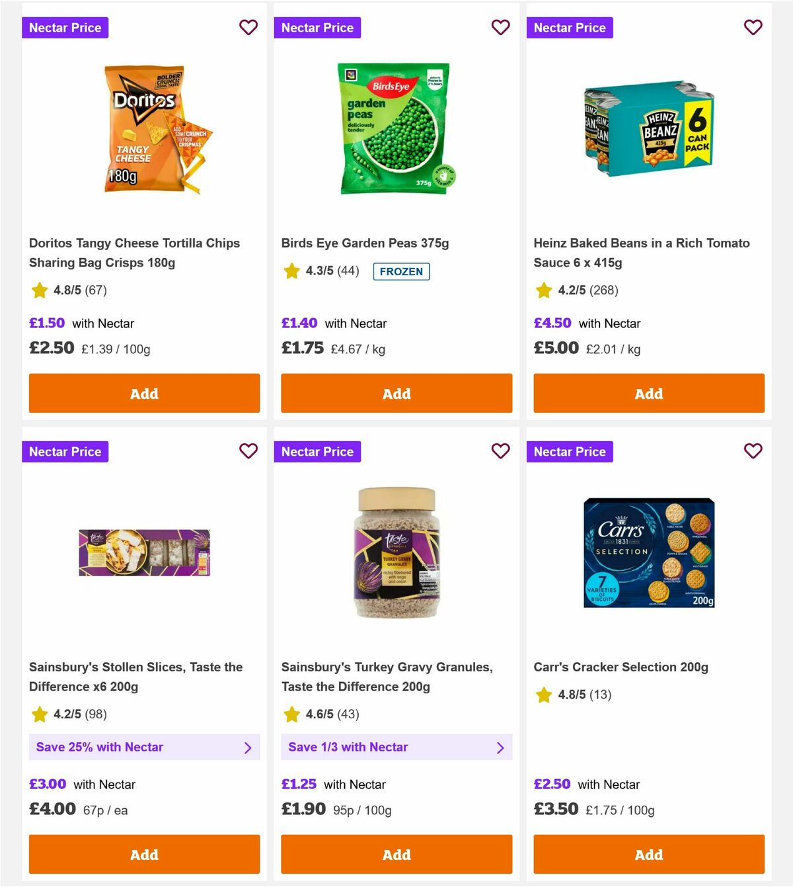
Task: Expand the Save 1/3 with Nectar offer
Action: [x=500, y=747]
